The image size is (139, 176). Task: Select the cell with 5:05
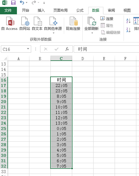point(61,155)
